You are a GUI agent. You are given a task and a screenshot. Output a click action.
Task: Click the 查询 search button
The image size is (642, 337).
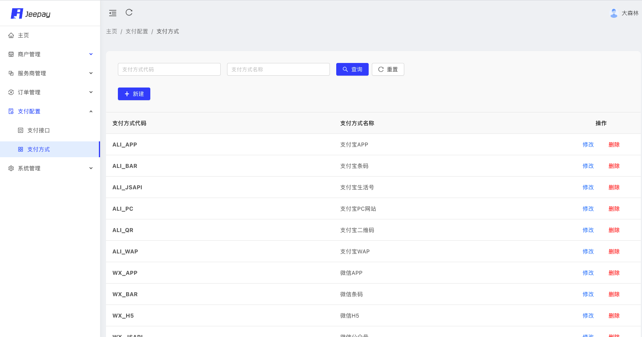(x=352, y=69)
